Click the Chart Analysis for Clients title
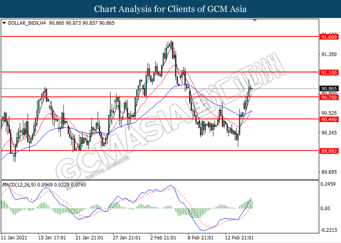The image size is (341, 243). point(170,9)
